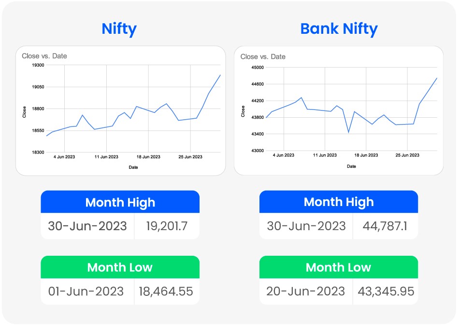459x332 pixels.
Task: Click the Nifty heading title
Action: point(119,29)
